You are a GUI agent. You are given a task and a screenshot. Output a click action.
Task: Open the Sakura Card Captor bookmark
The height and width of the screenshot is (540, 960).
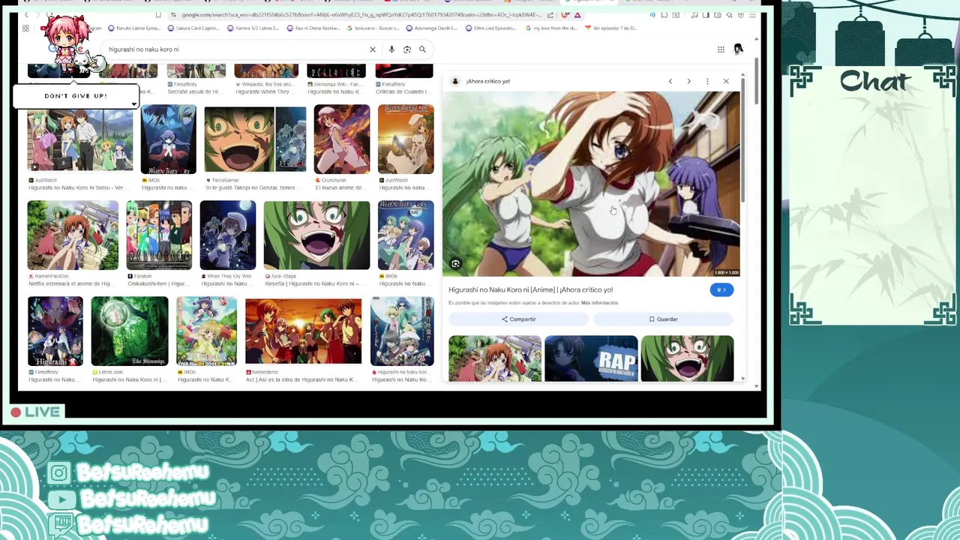[193, 28]
